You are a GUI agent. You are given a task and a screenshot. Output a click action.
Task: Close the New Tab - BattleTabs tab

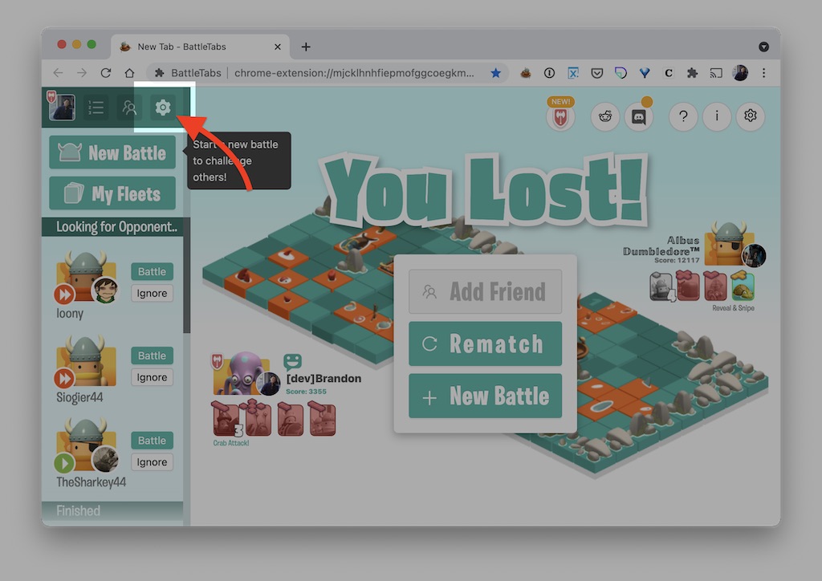click(x=277, y=47)
